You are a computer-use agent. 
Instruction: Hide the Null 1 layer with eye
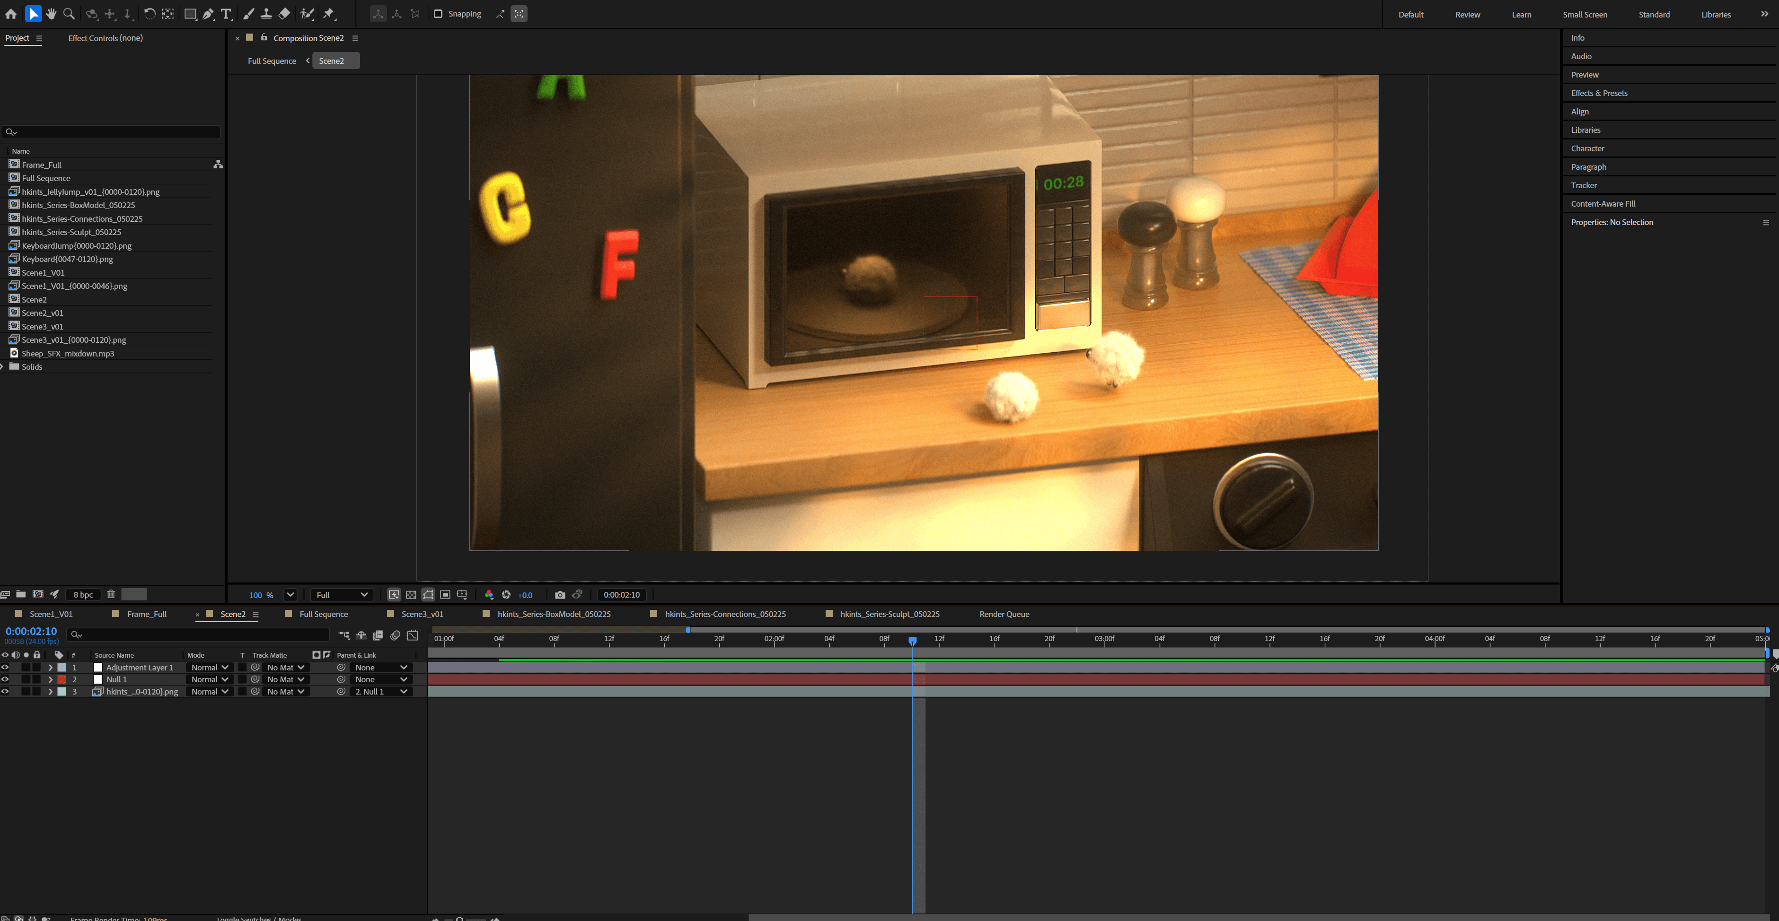pos(5,679)
